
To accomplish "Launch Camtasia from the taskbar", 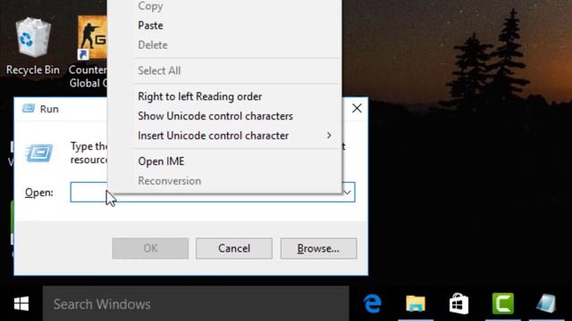I will click(502, 303).
